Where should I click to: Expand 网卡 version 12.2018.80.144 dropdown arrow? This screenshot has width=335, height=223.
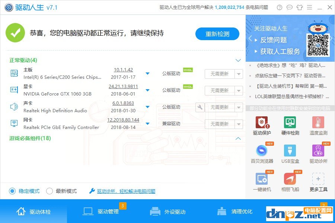click(147, 123)
